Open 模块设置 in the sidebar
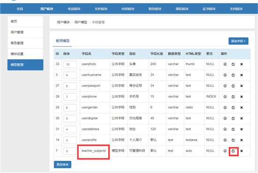This screenshot has width=258, height=173. pyautogui.click(x=25, y=54)
